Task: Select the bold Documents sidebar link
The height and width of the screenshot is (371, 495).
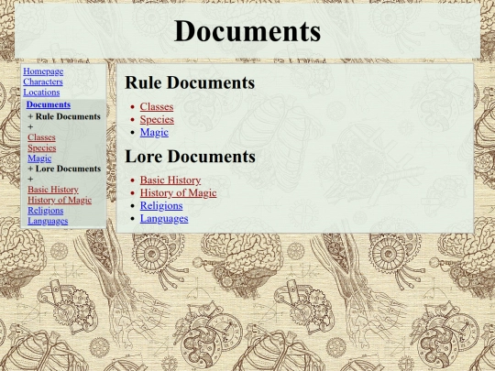Action: (x=49, y=104)
